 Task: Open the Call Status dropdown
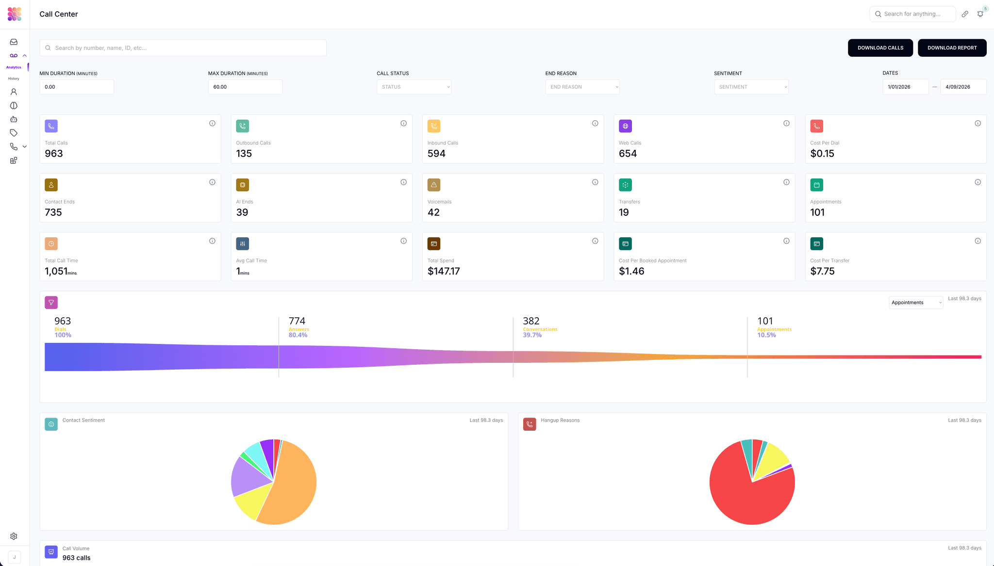[x=414, y=87]
